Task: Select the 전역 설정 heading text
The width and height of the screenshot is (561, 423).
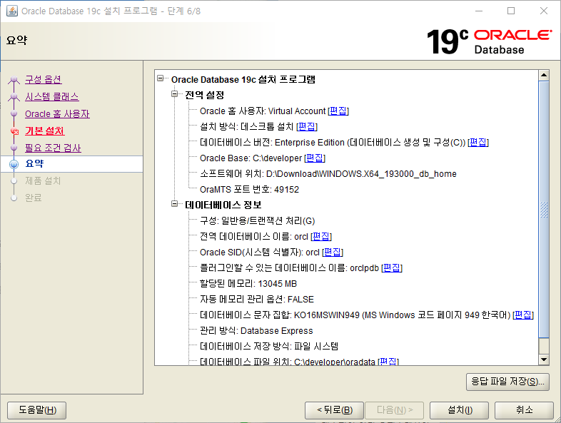Action: coord(204,95)
